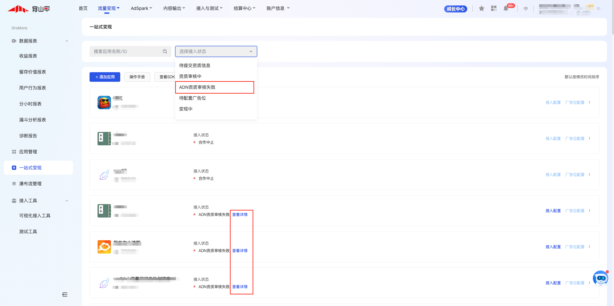Click the notification bell icon

(506, 9)
